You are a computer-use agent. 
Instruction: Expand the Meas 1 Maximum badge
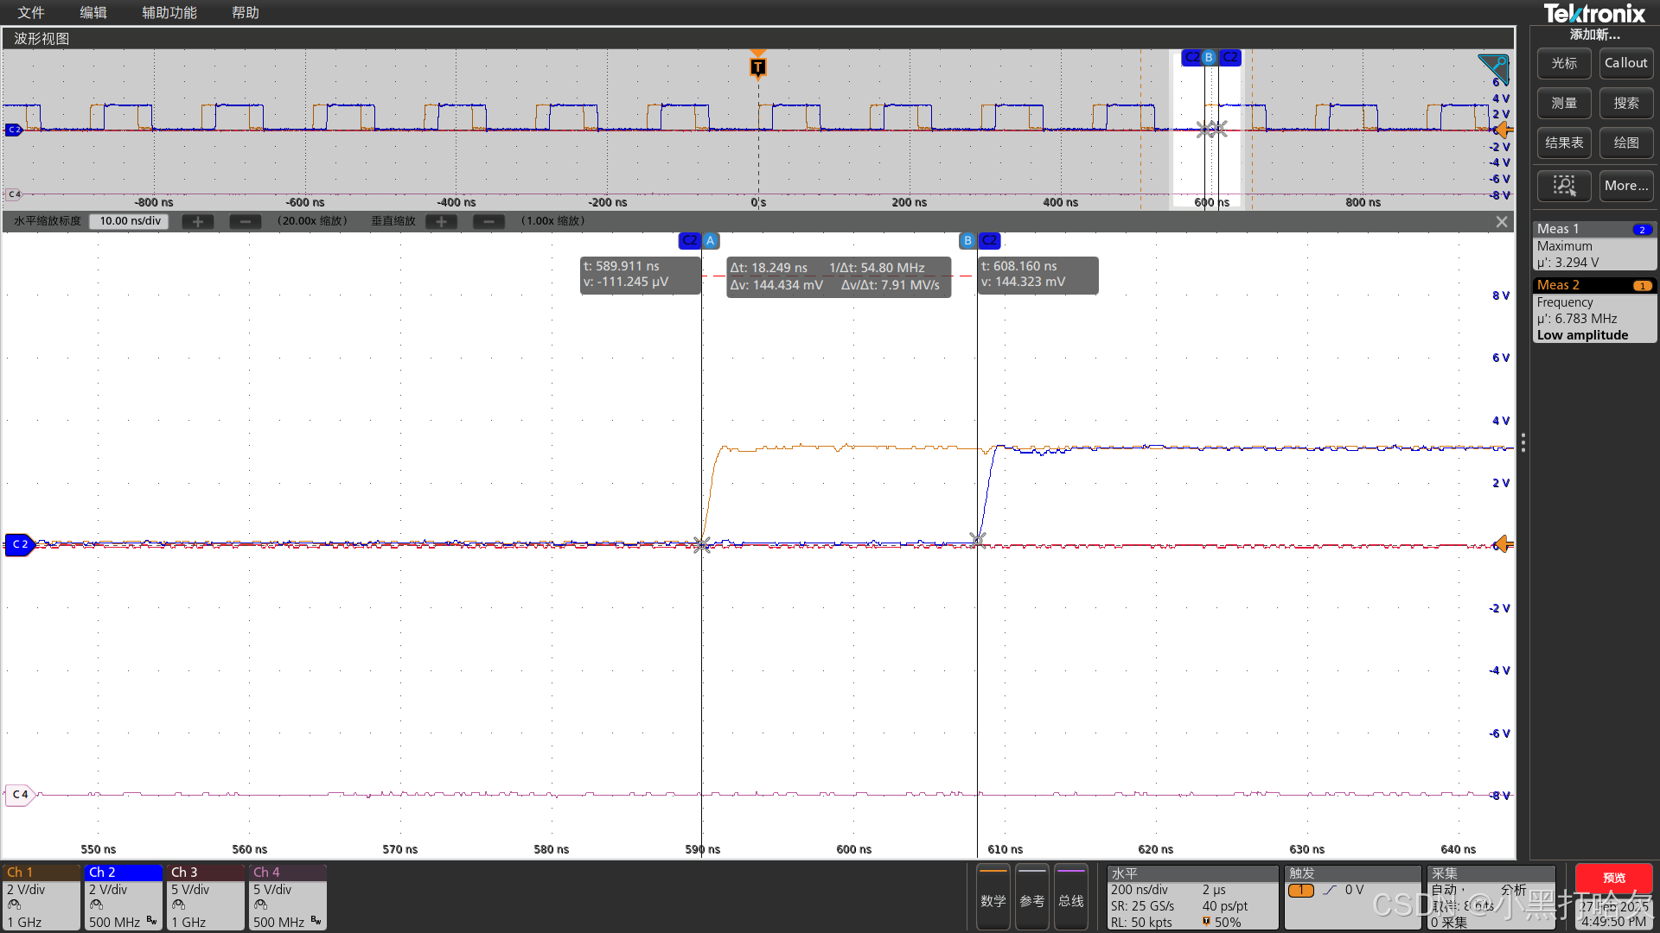1593,245
